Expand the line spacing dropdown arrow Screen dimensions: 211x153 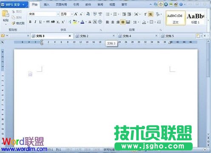[x=138, y=22]
